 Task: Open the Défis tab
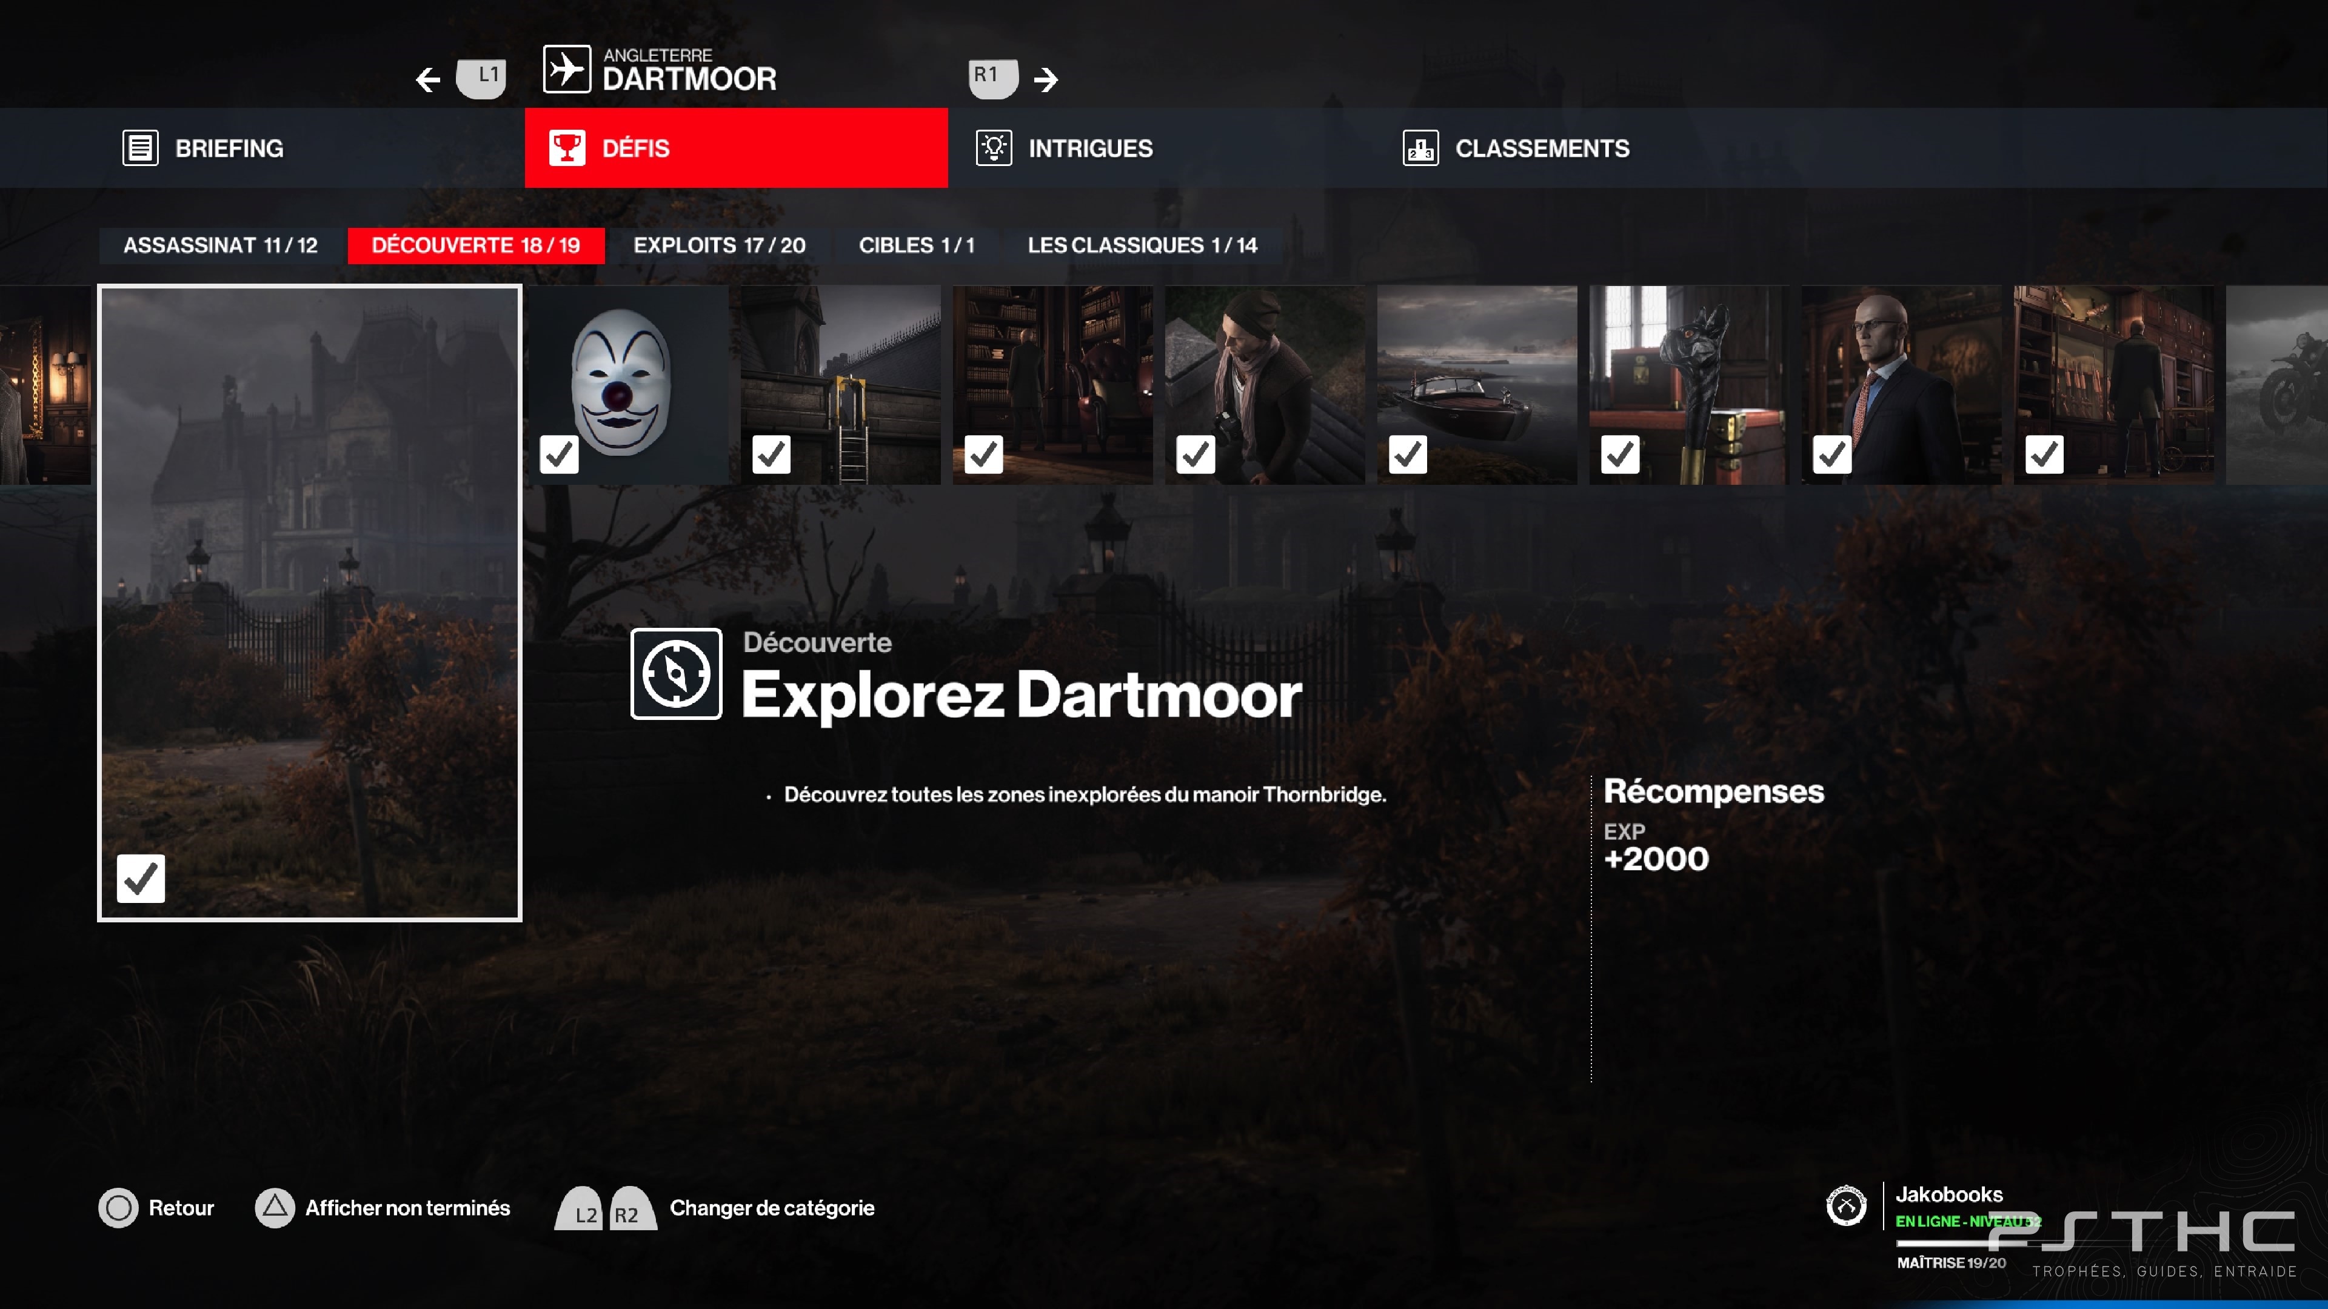[x=737, y=148]
